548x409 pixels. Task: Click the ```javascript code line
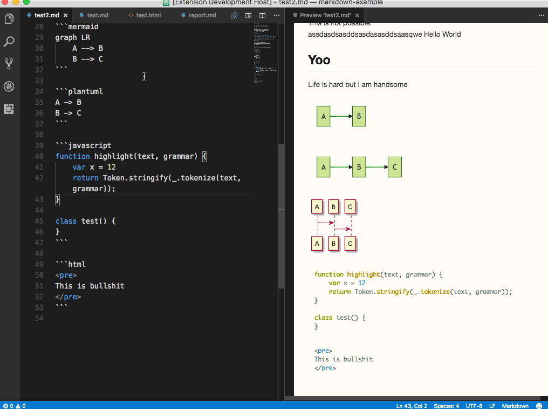pos(83,145)
